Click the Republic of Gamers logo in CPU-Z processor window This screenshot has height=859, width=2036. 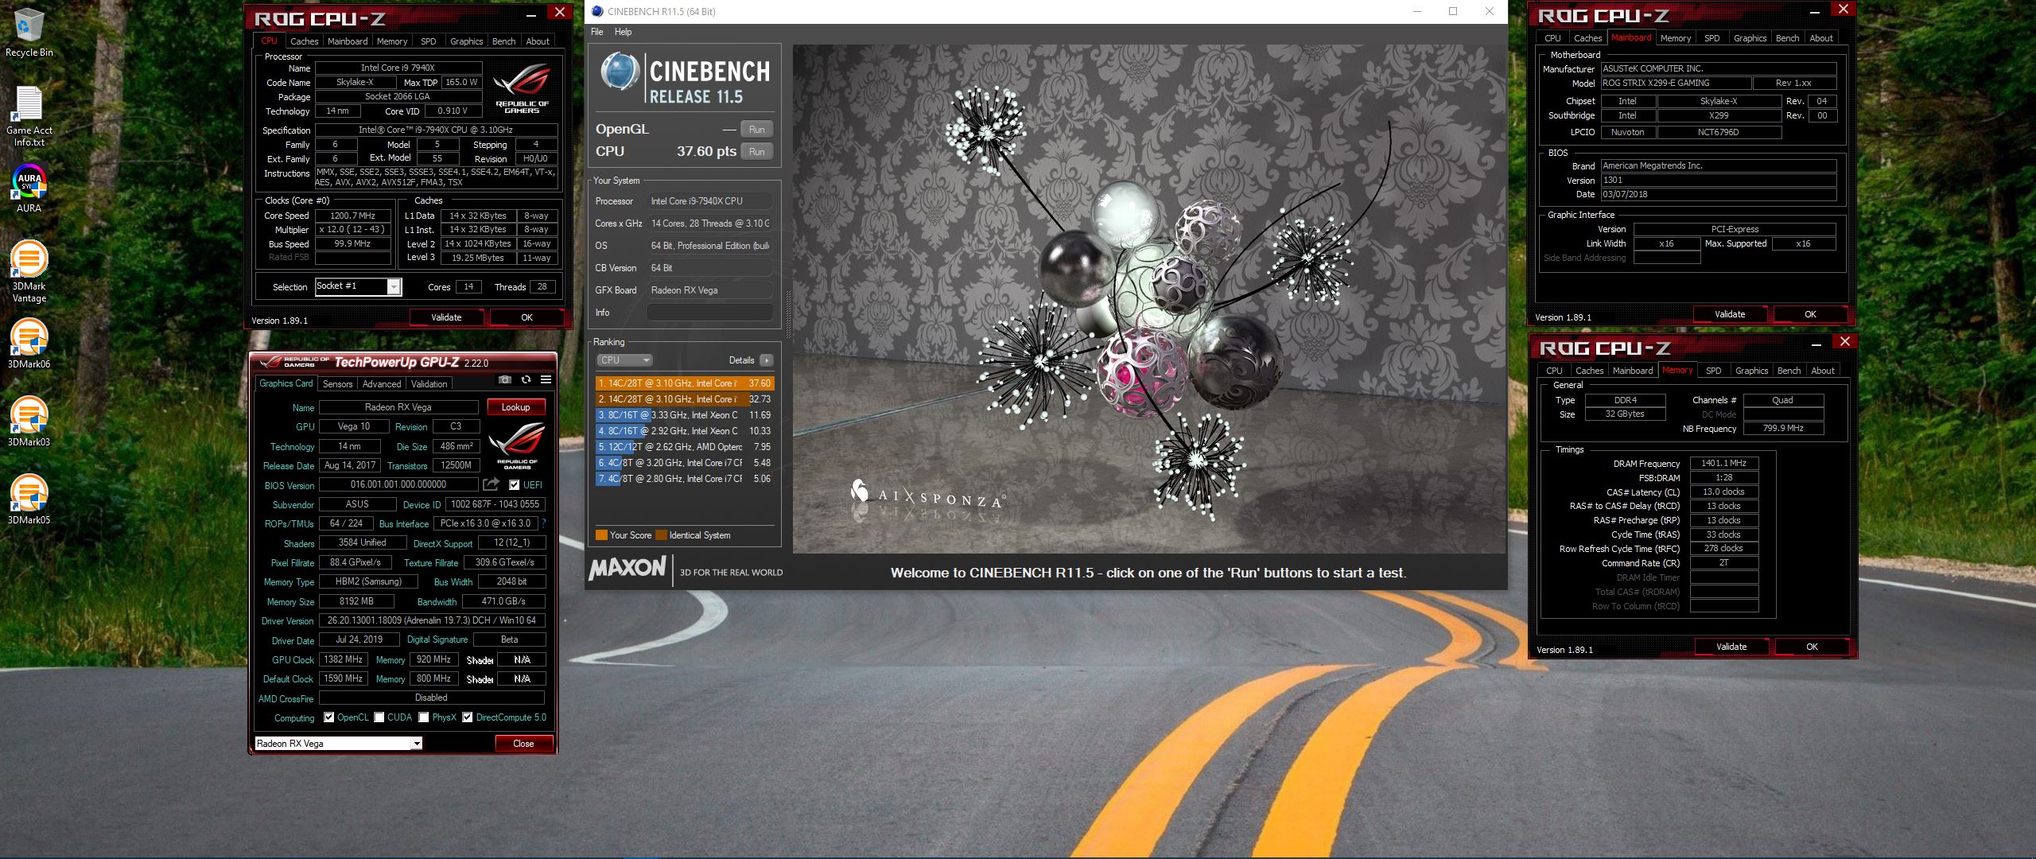[522, 88]
